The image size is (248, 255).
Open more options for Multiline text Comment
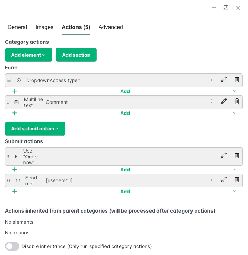211,101
